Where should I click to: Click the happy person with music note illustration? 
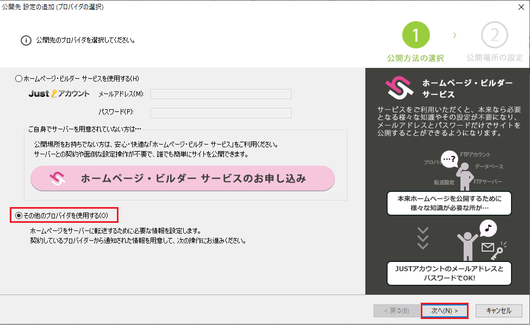coord(477,240)
